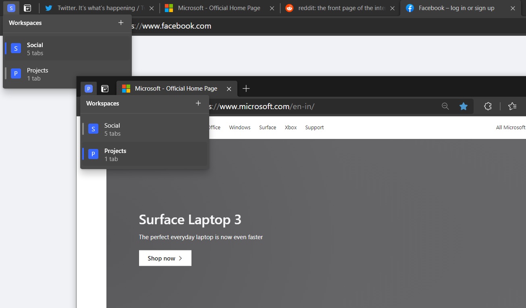Open the Extensions puzzle piece icon
The image size is (526, 308).
[488, 106]
